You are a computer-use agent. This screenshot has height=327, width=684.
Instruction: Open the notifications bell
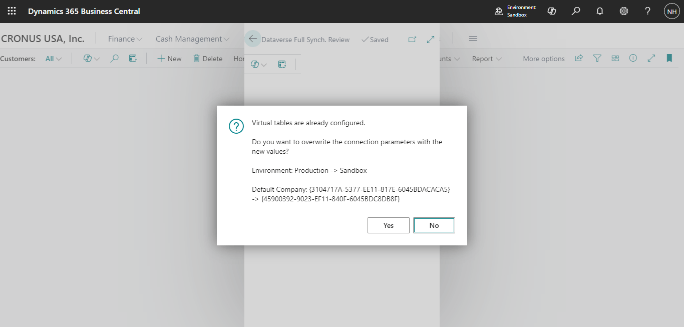[600, 11]
